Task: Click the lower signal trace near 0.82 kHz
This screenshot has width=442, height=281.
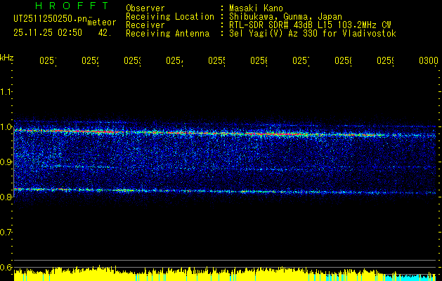Action: 225,191
